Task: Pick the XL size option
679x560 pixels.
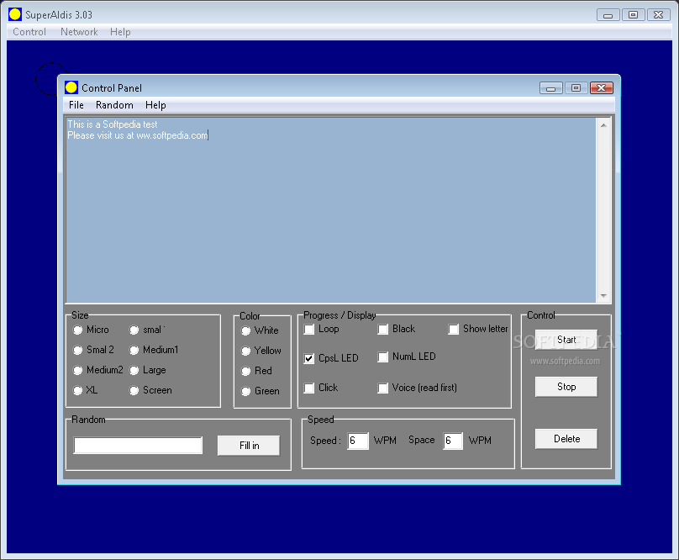Action: click(x=77, y=390)
